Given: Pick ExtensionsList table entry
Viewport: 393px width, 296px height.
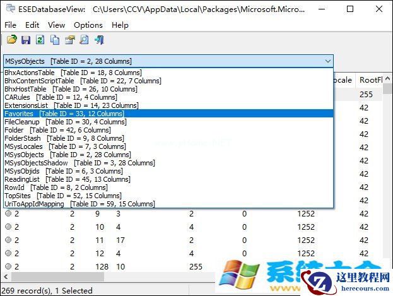Looking at the screenshot, I should click(x=168, y=105).
